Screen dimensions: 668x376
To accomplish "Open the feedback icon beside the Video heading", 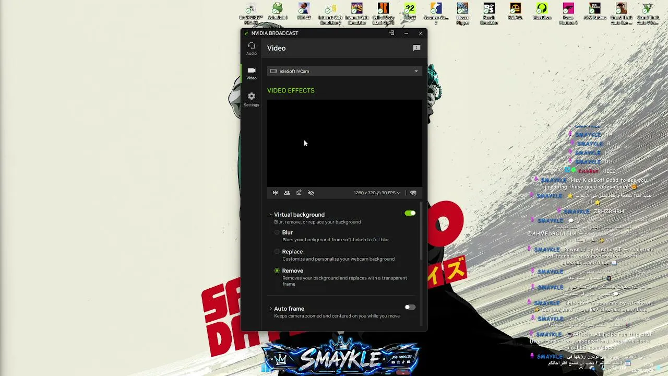I will [416, 48].
